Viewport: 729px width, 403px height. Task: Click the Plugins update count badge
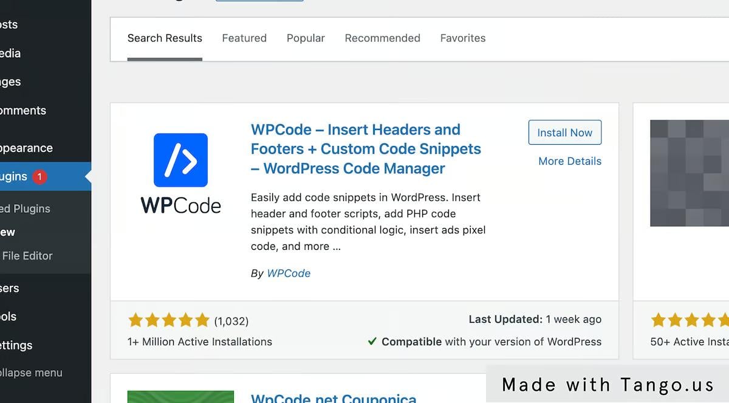[x=39, y=177]
